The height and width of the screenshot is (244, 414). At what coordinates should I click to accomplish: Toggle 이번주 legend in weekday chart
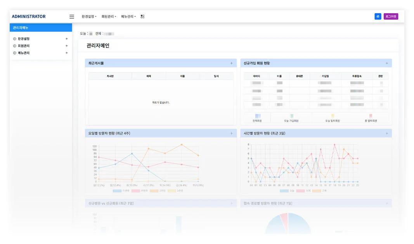coord(121,190)
